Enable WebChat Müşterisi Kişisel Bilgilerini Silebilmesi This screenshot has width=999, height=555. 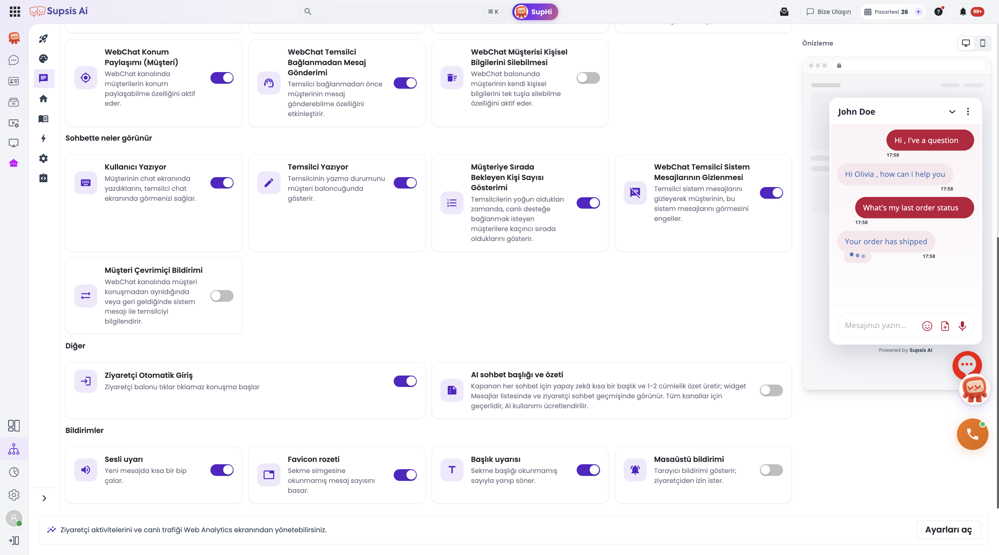588,78
